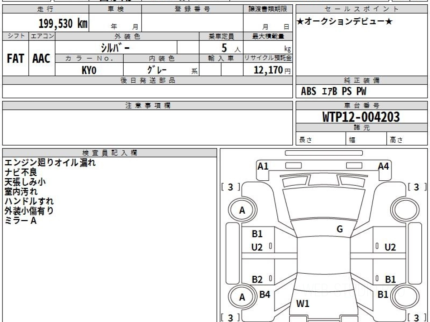430x322 pixels.
Task: Click the 注意事項欄 header
Action: [148, 106]
